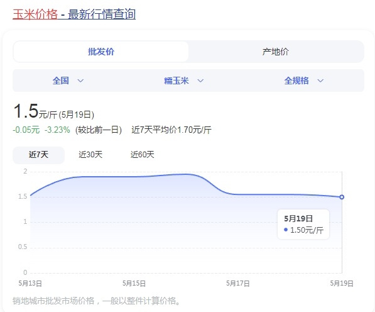Click the 5月15日 axis label
This screenshot has width=375, height=312.
tap(134, 284)
